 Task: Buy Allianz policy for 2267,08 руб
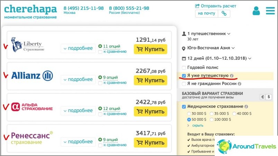tap(150, 80)
